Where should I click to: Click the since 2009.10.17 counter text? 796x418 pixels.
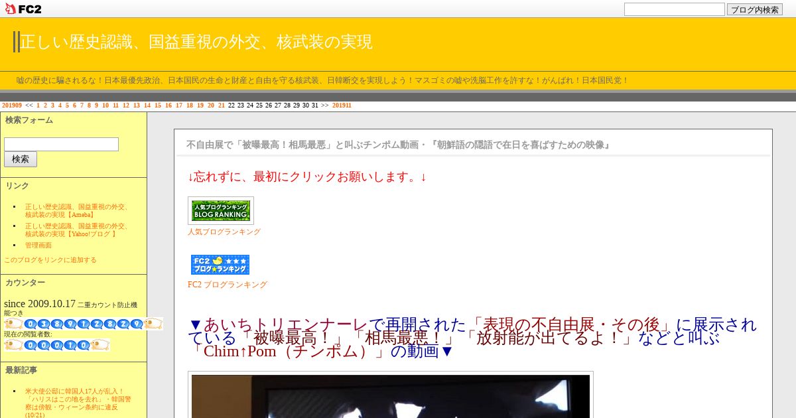(x=40, y=304)
